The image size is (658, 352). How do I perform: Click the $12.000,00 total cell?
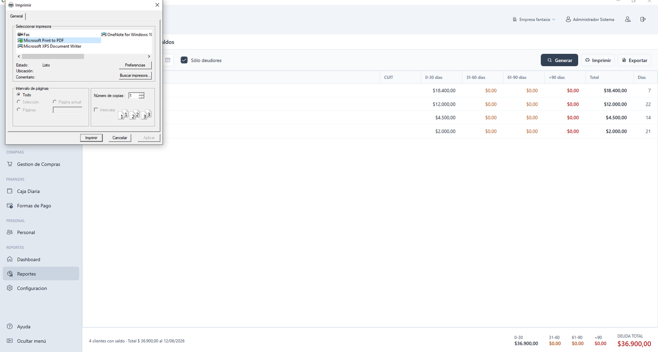(x=615, y=104)
